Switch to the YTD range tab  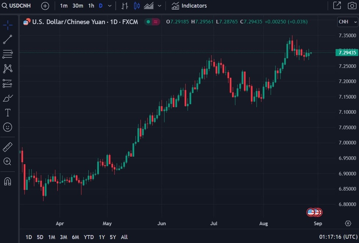pos(88,237)
